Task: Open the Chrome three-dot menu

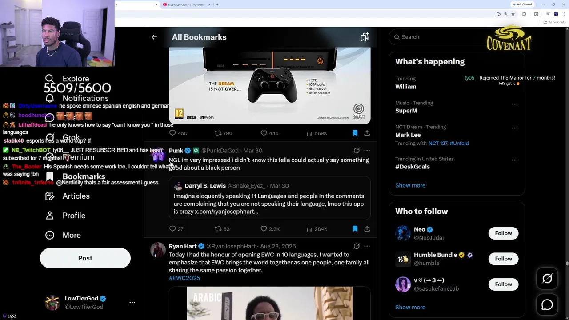Action: (564, 14)
